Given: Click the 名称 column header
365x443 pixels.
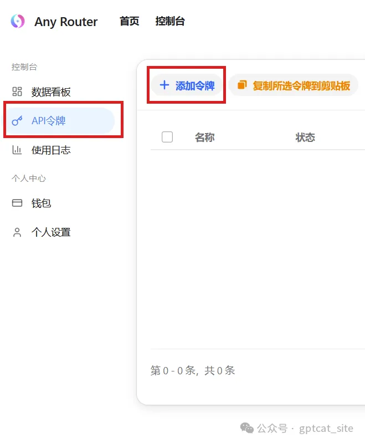Looking at the screenshot, I should 205,138.
